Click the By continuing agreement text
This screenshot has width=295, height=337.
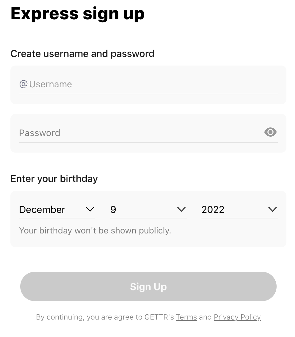coord(148,317)
